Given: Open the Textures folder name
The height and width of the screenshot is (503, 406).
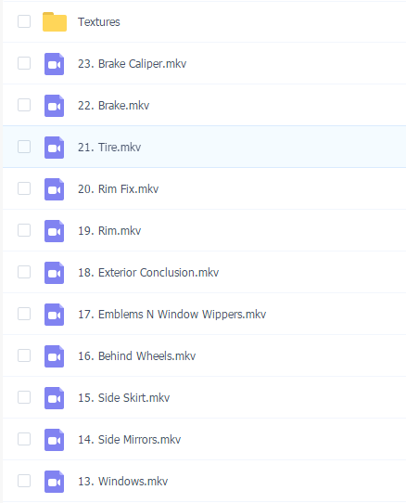Looking at the screenshot, I should (99, 22).
